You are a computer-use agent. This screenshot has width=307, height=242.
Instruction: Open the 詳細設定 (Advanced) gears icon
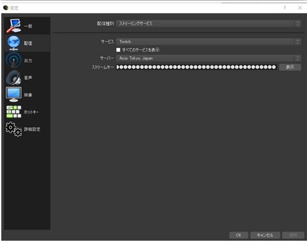coord(14,129)
